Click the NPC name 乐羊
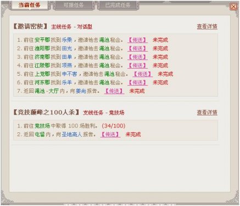Image resolution: width=240 pixels, height=206 pixels. [x=67, y=82]
